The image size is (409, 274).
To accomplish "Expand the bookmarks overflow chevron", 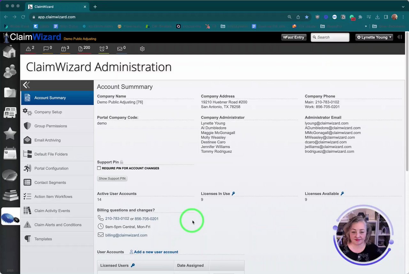I will pyautogui.click(x=366, y=26).
